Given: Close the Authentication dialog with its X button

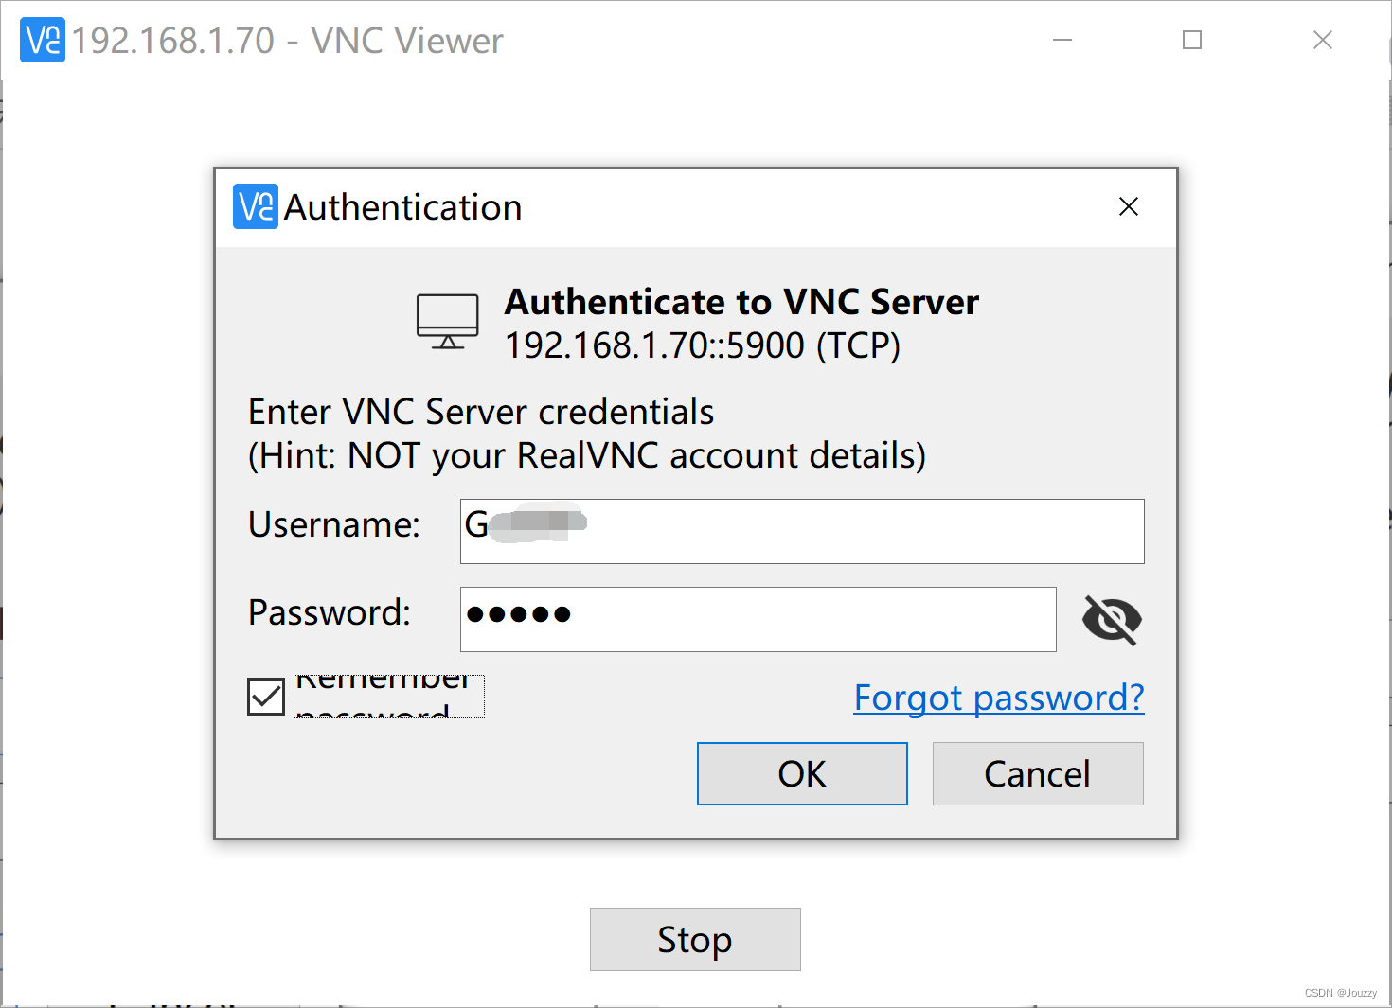Looking at the screenshot, I should 1129,206.
